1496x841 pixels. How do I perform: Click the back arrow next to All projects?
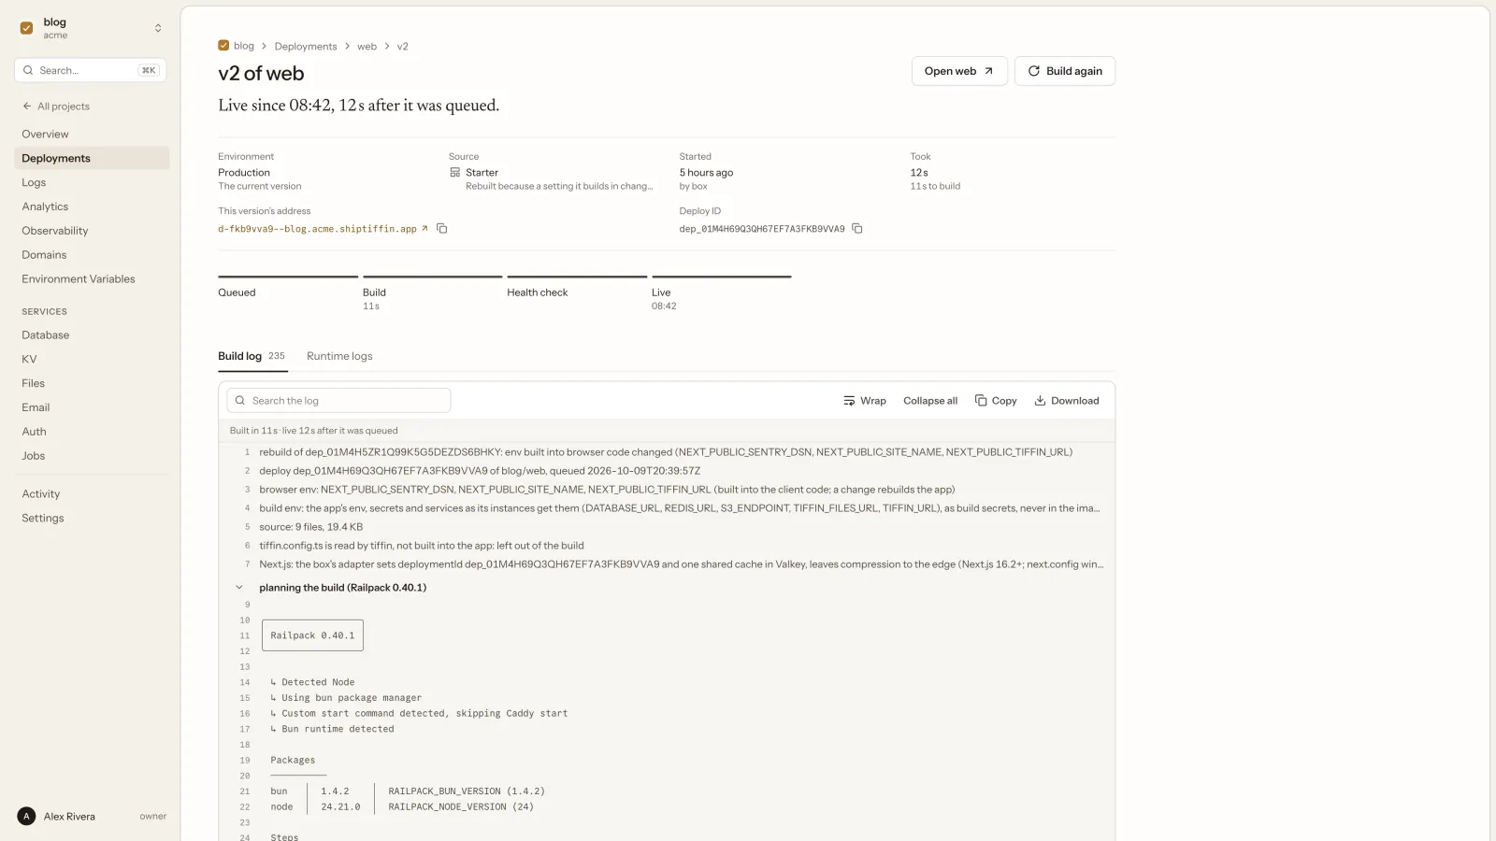click(27, 107)
